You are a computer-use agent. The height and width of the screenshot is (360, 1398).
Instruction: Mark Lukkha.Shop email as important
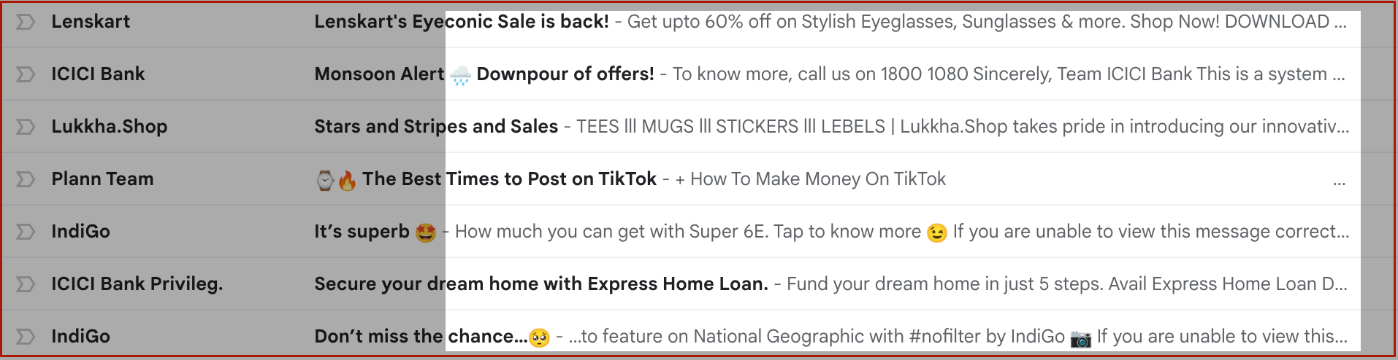[26, 127]
